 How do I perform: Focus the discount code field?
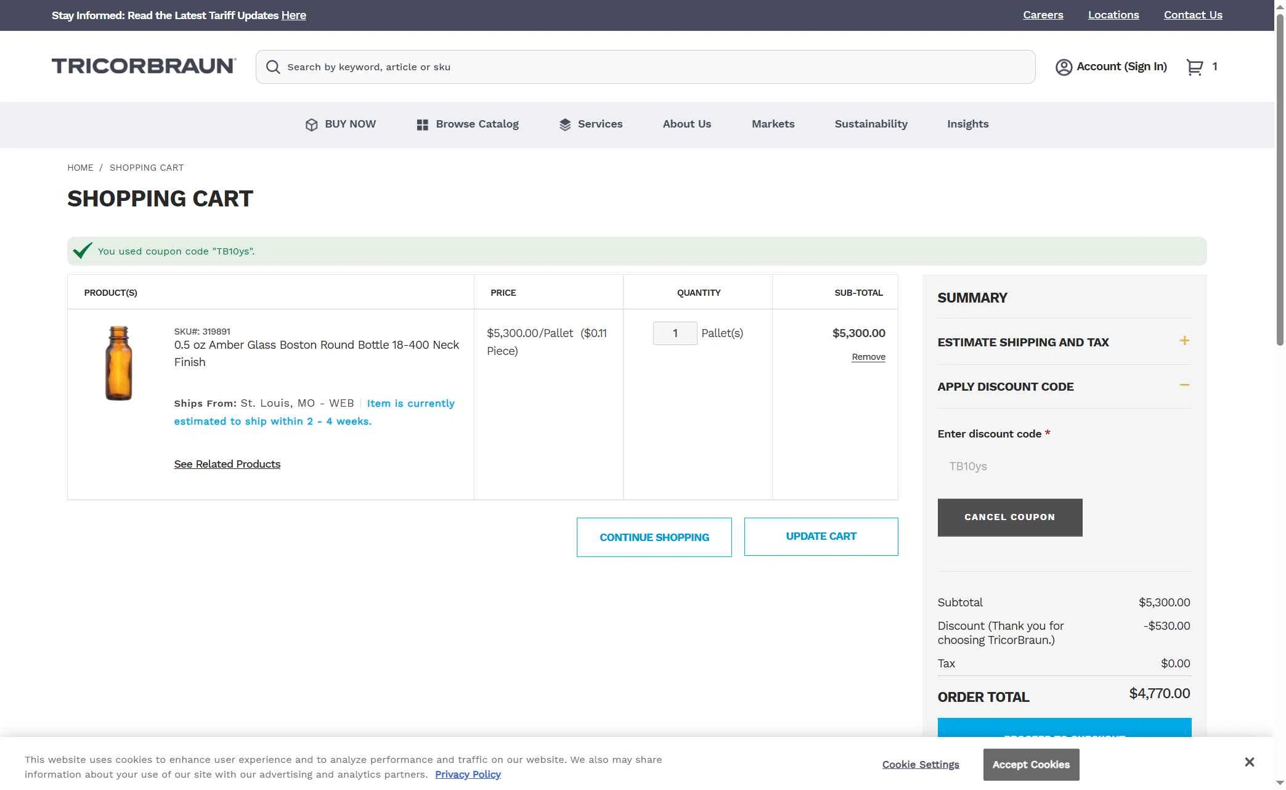(x=1064, y=466)
